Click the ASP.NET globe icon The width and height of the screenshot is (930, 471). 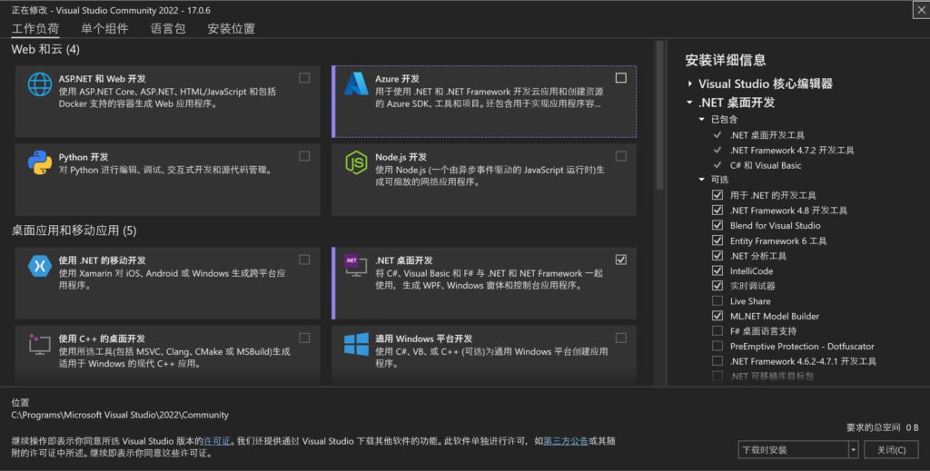(x=40, y=84)
